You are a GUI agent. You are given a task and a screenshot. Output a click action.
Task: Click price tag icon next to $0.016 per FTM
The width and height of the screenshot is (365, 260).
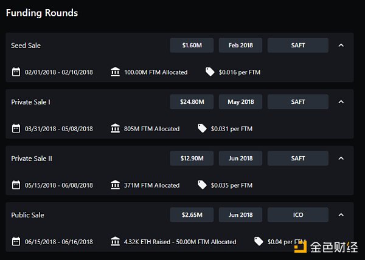(210, 72)
